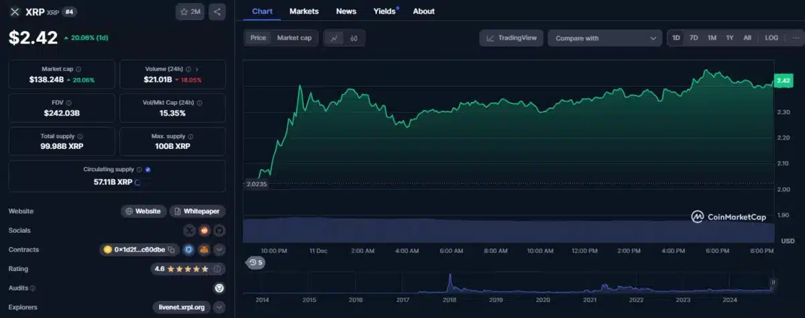Click Vol/Mkt Cap (24h) info icon
Image resolution: width=805 pixels, height=318 pixels.
pyautogui.click(x=199, y=103)
